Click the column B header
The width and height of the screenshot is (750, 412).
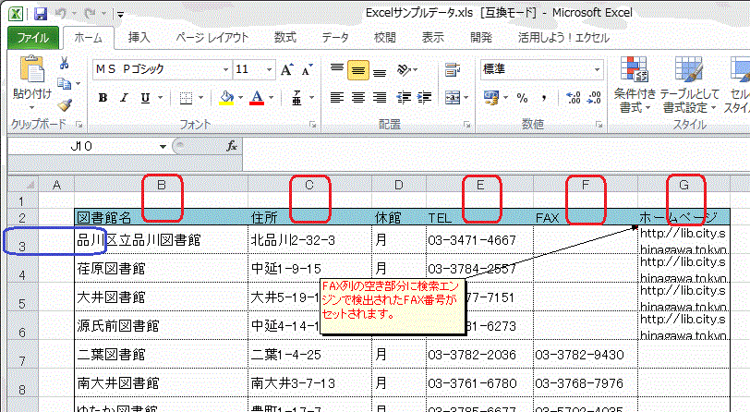(x=162, y=186)
